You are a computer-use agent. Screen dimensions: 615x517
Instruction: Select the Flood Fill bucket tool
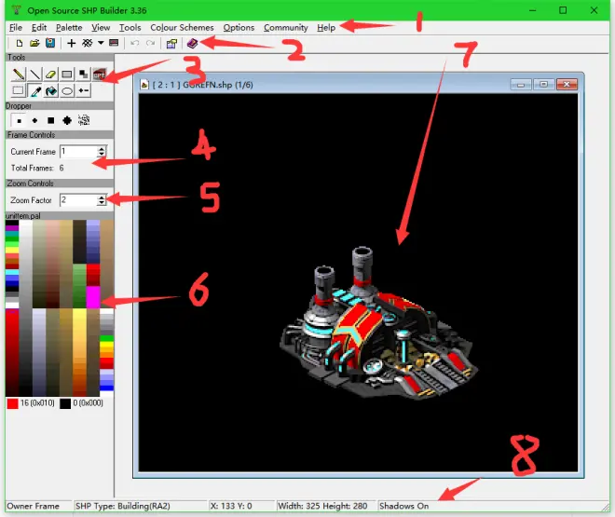(x=51, y=91)
